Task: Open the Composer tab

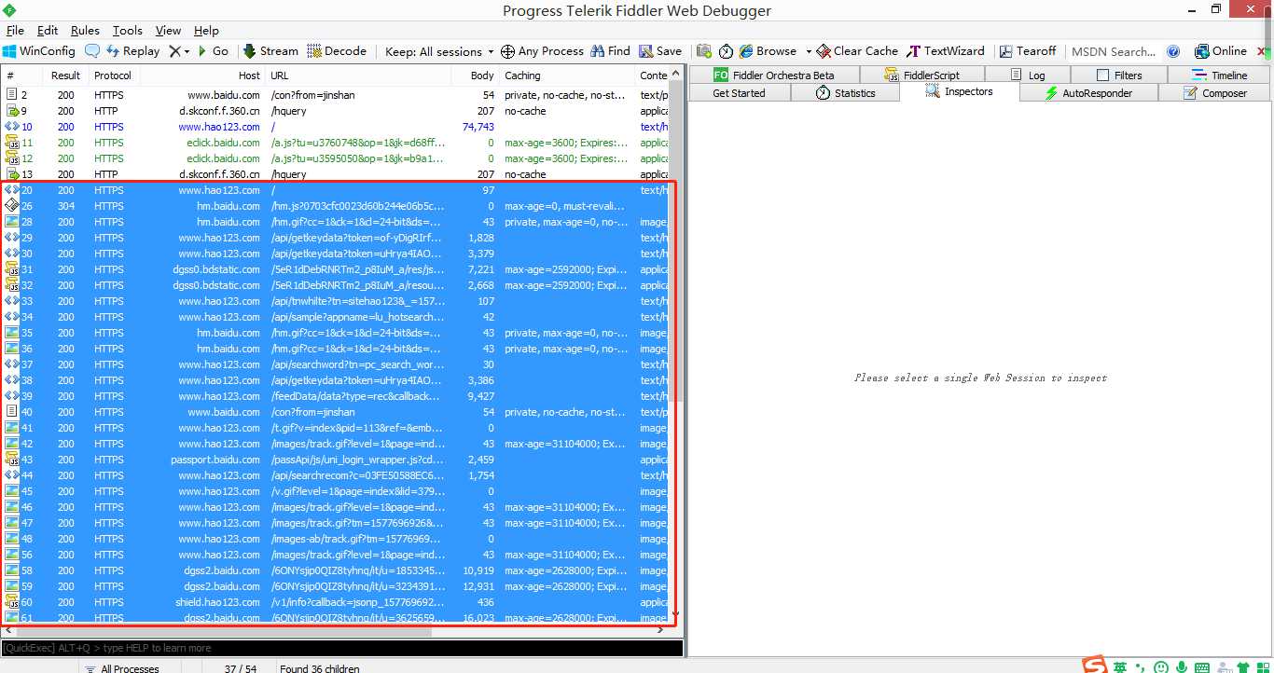Action: click(x=1214, y=93)
